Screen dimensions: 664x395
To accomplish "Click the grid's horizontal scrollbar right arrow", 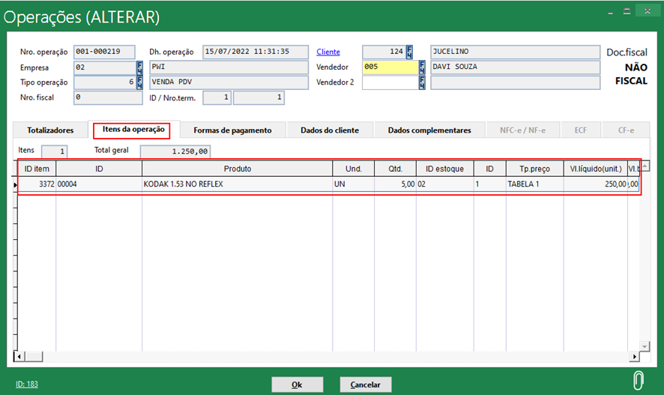I will (635, 358).
